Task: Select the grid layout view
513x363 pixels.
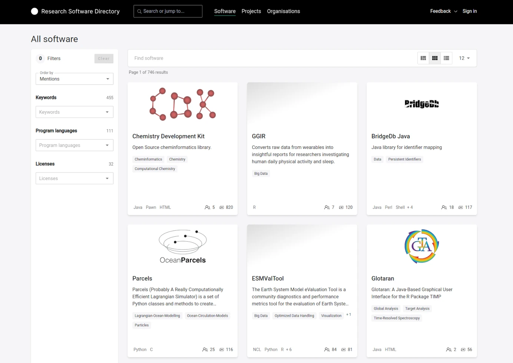Action: click(x=435, y=58)
